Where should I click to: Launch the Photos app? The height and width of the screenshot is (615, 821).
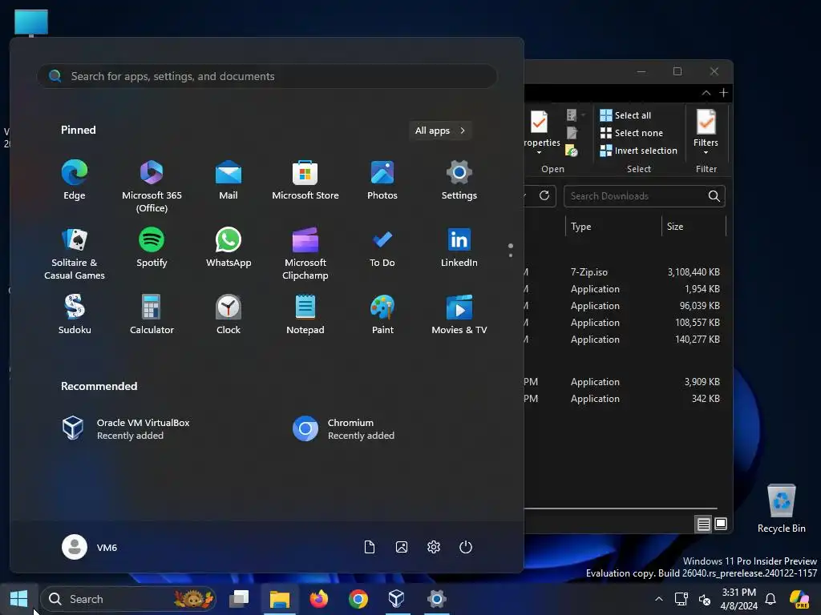pyautogui.click(x=382, y=180)
